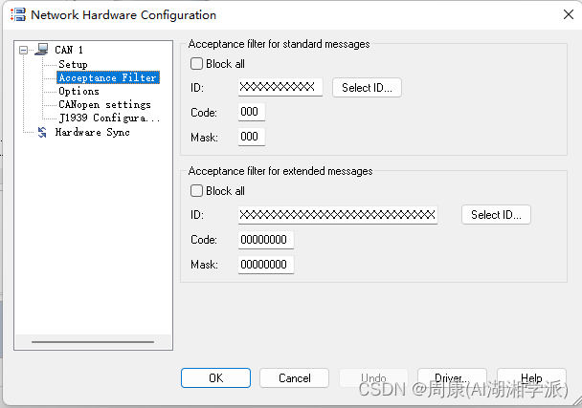
Task: Click the standard message Code field
Action: (251, 113)
